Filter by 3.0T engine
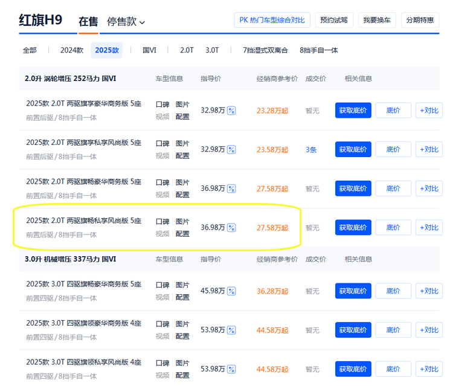 [212, 50]
